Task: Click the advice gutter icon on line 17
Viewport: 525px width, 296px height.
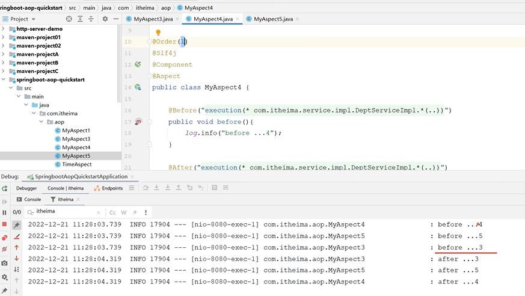Action: click(x=138, y=122)
